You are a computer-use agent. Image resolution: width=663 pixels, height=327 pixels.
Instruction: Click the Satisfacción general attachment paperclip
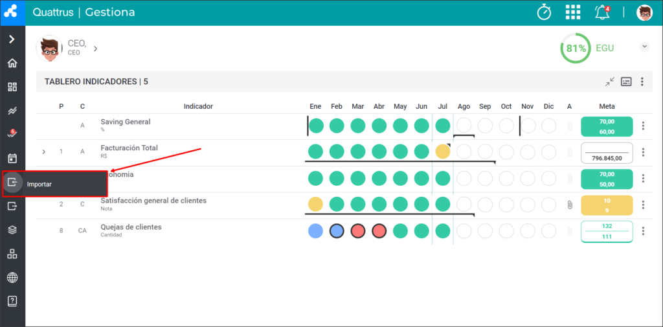pos(570,205)
